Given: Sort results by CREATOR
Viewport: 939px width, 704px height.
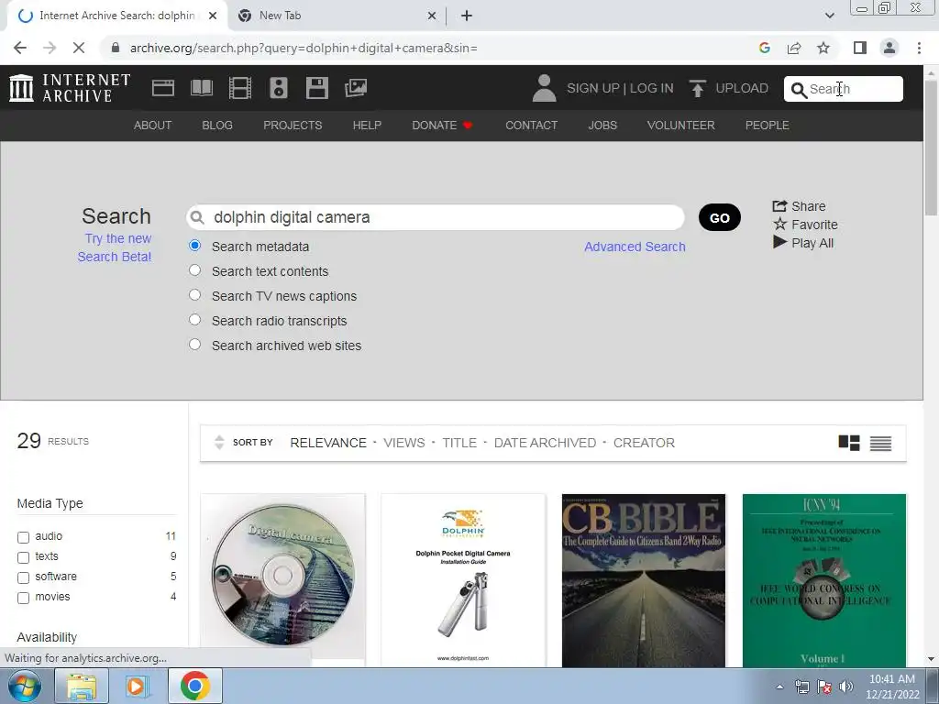Looking at the screenshot, I should coord(644,443).
